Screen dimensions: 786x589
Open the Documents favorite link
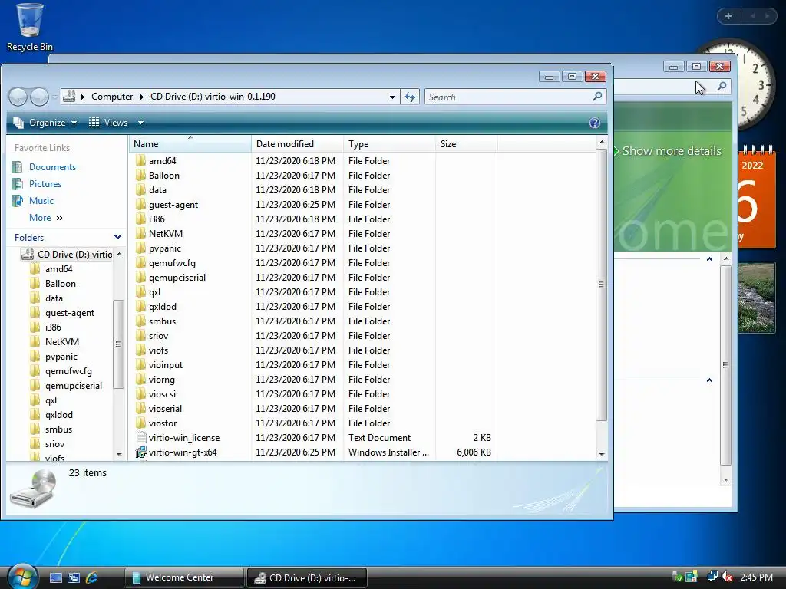(x=52, y=166)
